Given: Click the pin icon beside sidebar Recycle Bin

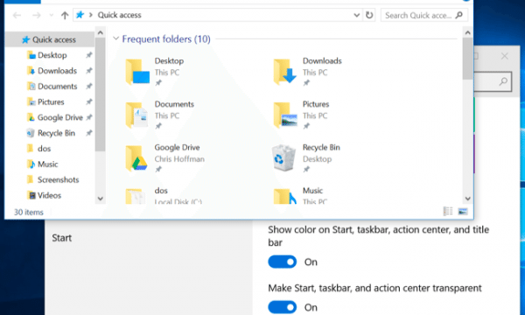Looking at the screenshot, I should click(x=88, y=133).
